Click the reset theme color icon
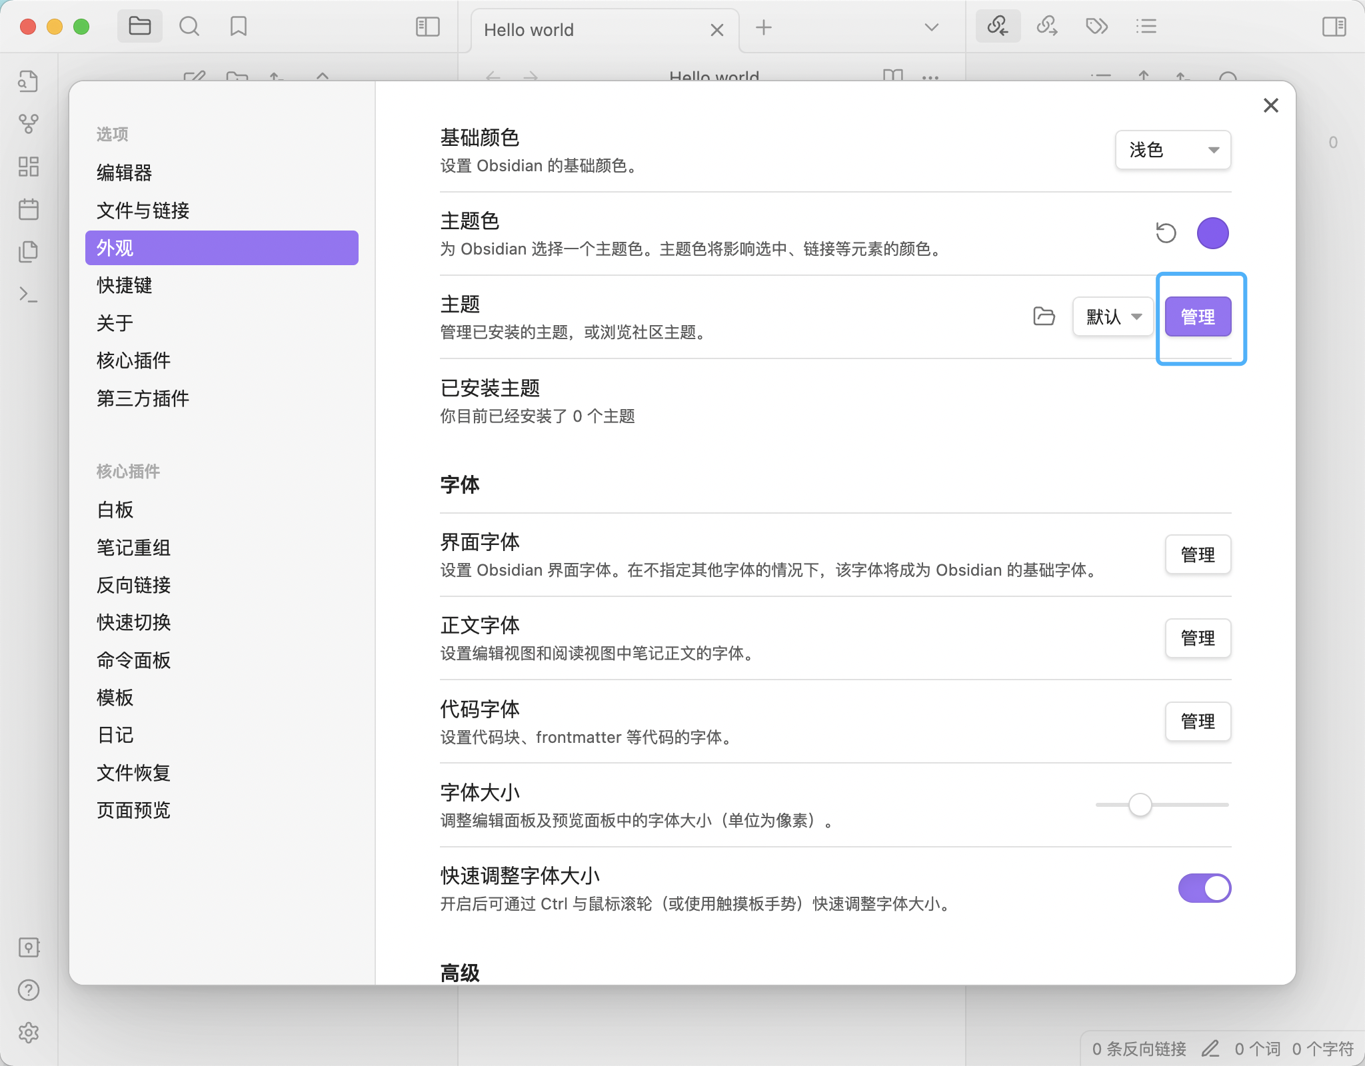1365x1066 pixels. [1166, 233]
